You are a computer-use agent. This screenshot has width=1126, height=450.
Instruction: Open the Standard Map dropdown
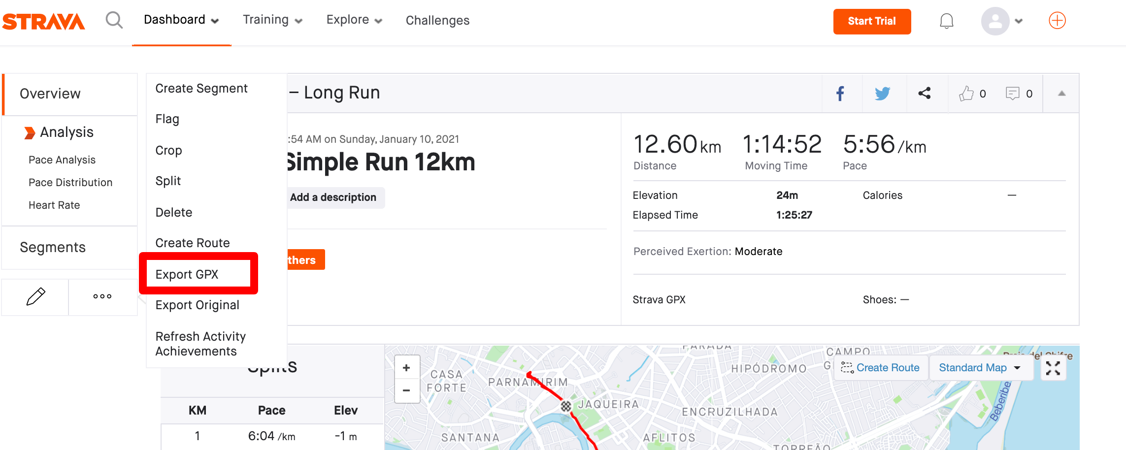[981, 368]
